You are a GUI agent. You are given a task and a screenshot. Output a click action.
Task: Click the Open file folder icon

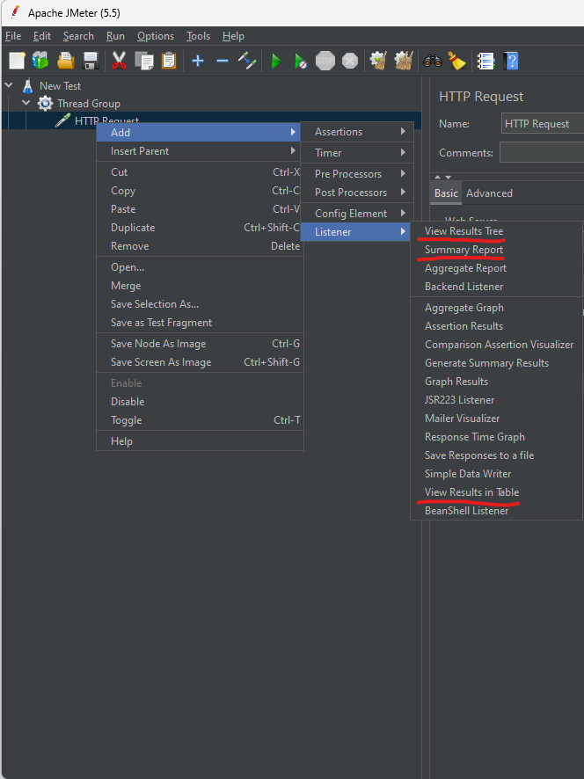point(66,62)
